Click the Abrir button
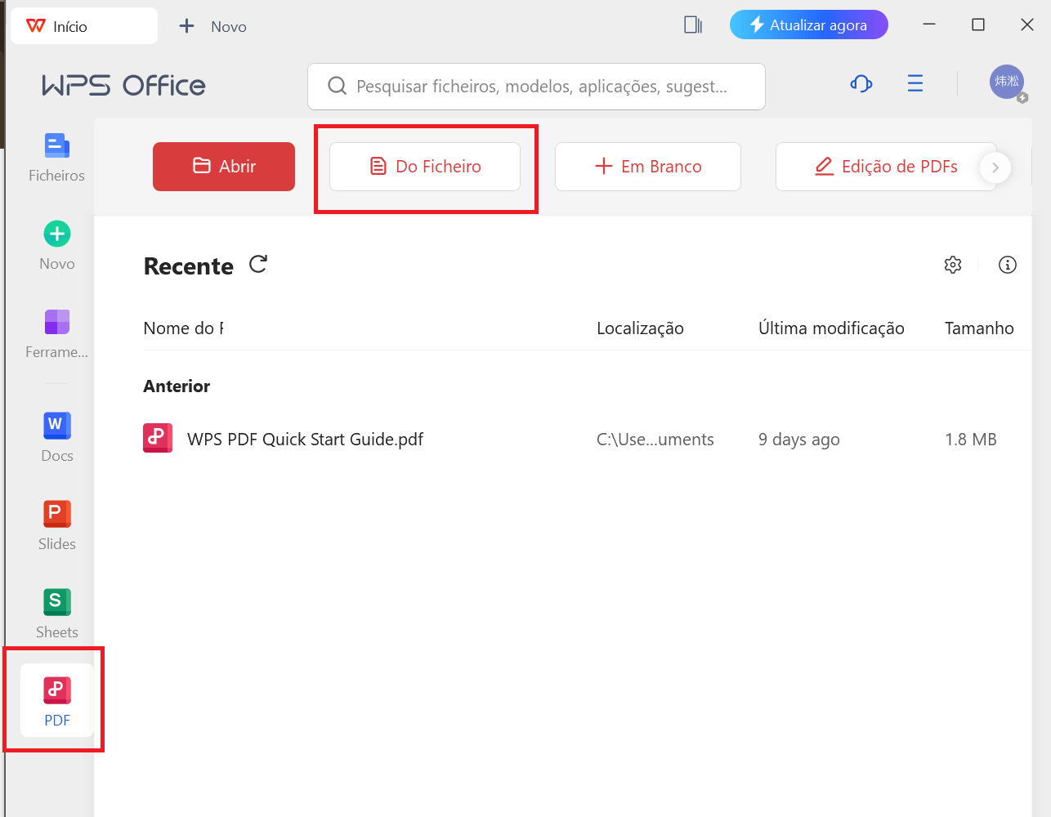The image size is (1051, 817). (224, 167)
